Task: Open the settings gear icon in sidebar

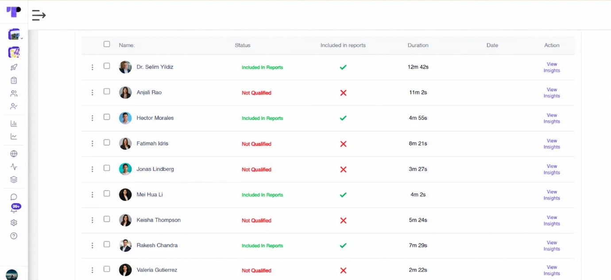Action: point(14,223)
